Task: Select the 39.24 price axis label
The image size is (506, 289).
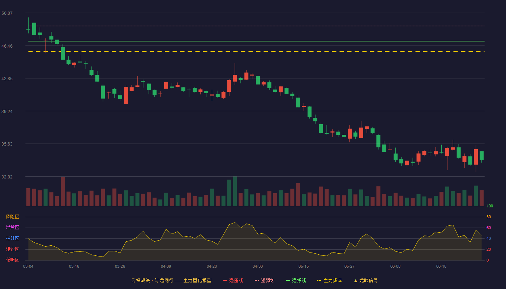Action: click(x=7, y=112)
